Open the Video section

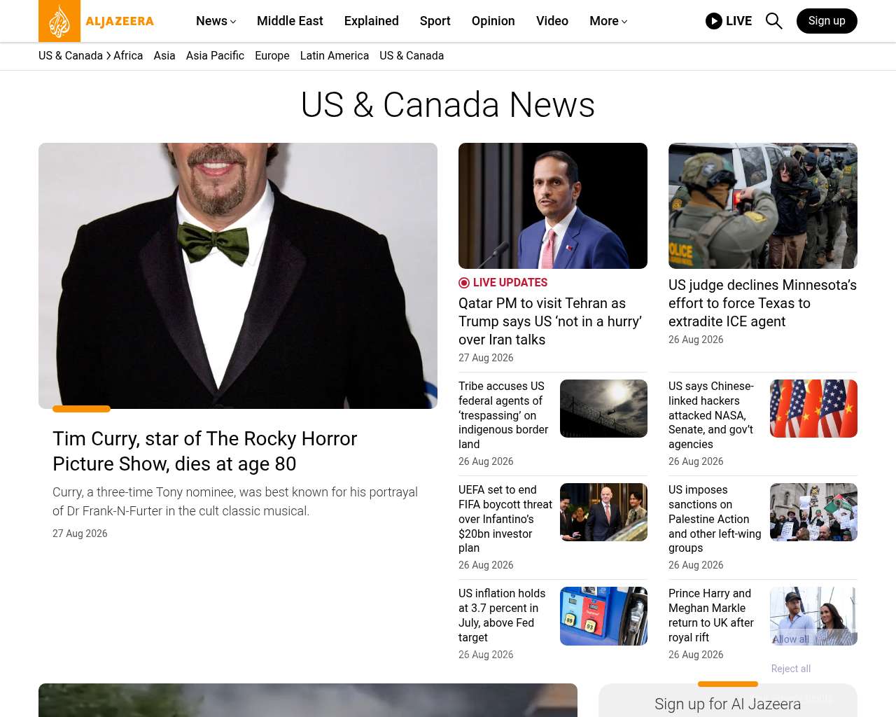(x=552, y=21)
